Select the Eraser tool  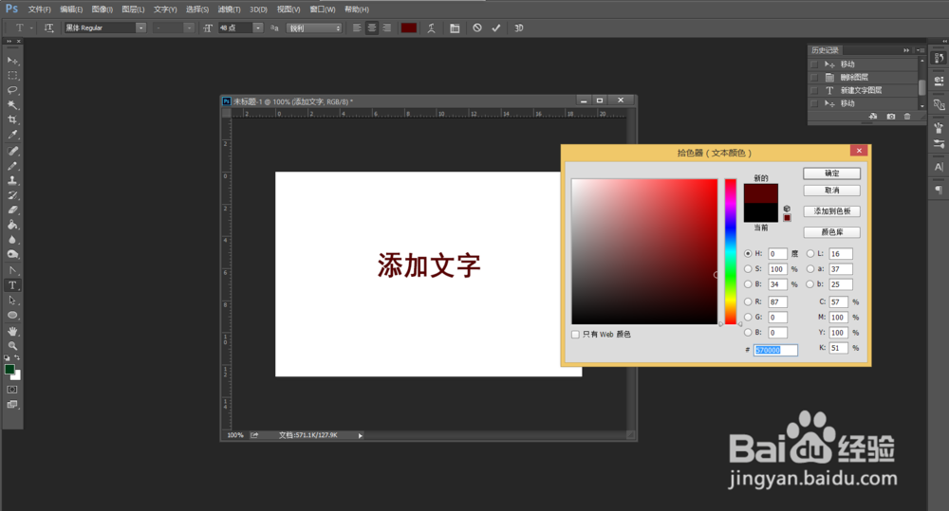pos(12,210)
